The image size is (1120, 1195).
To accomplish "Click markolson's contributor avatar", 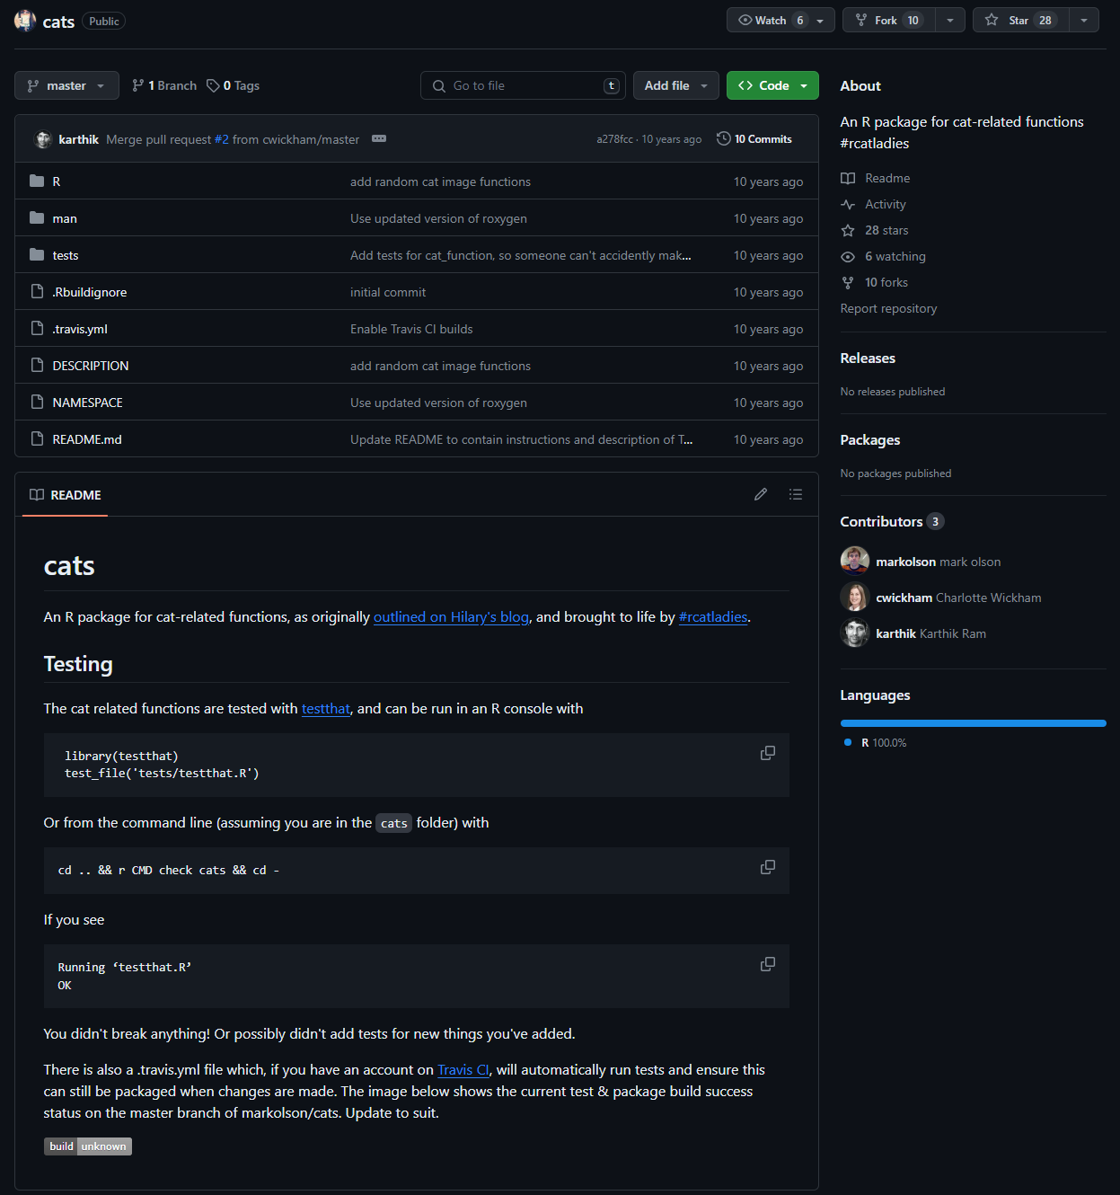I will [854, 562].
